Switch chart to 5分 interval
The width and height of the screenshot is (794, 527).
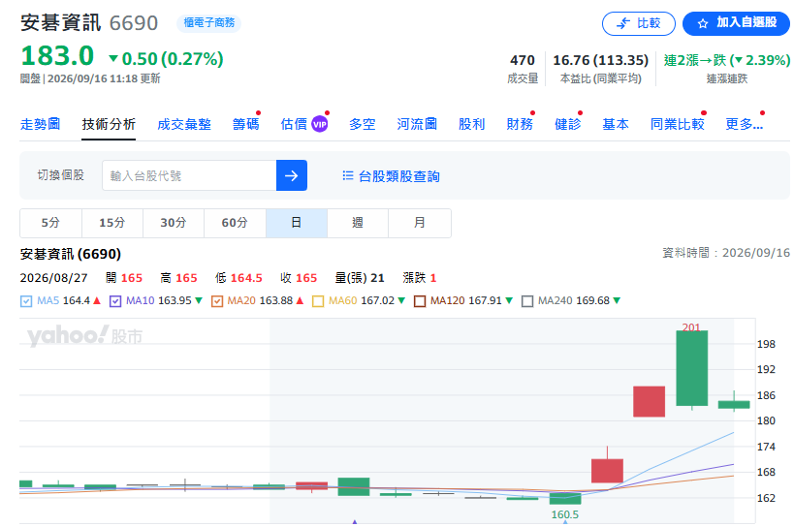pos(50,223)
